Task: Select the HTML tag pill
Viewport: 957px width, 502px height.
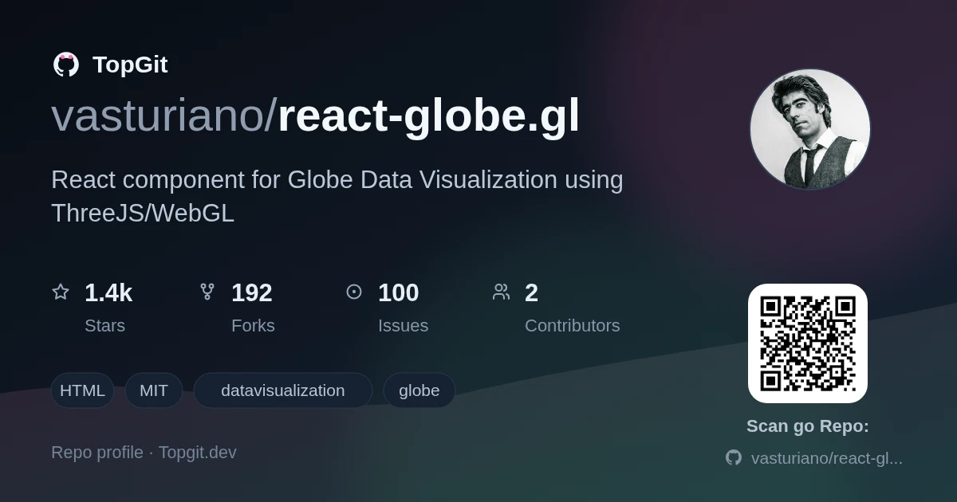Action: click(82, 390)
